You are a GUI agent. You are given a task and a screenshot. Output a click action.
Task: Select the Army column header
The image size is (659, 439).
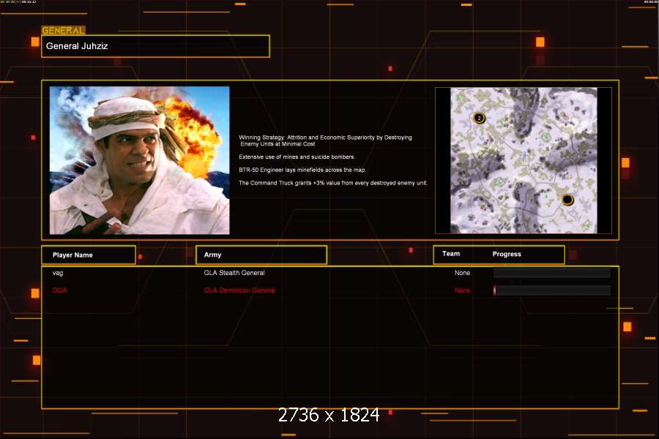pos(261,255)
